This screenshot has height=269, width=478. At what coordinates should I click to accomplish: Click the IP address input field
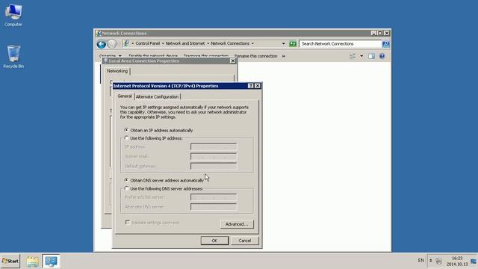[x=214, y=147]
